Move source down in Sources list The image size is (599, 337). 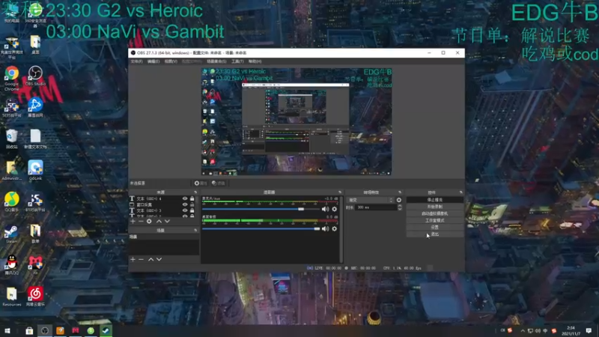(167, 221)
